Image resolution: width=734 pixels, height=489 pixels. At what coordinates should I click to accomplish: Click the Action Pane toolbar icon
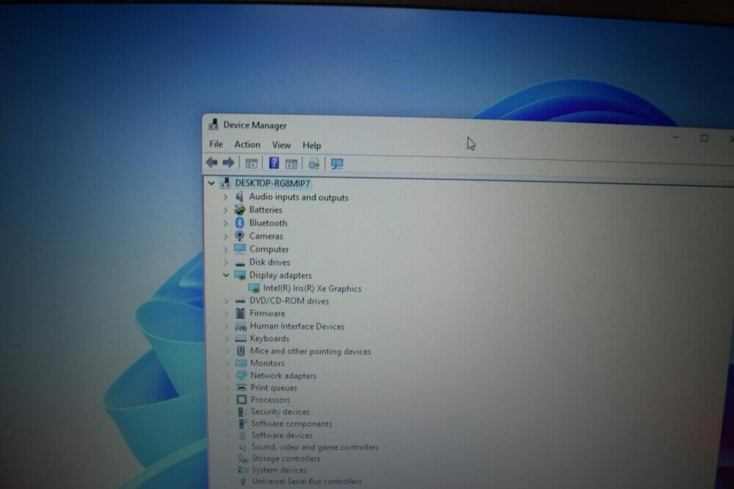point(291,163)
